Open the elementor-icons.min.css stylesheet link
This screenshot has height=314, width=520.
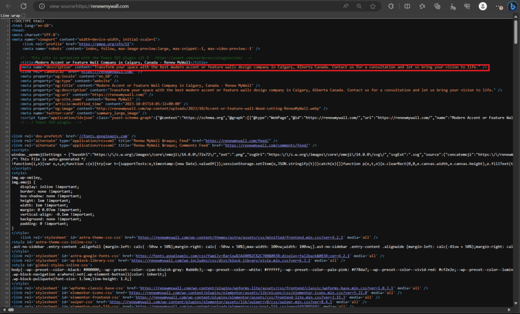click(x=248, y=293)
